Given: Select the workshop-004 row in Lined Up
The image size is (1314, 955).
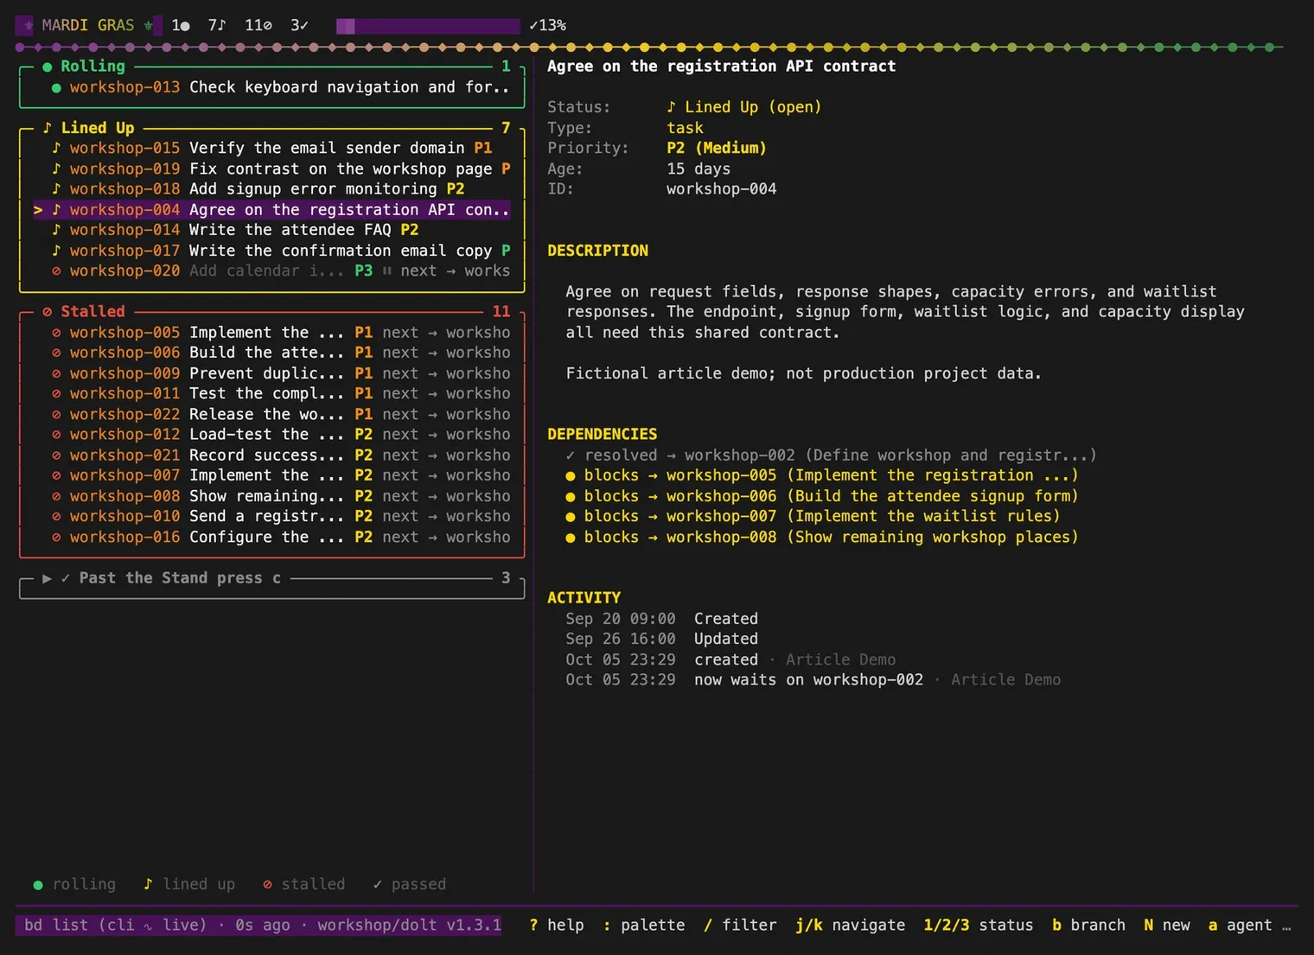Looking at the screenshot, I should 272,210.
